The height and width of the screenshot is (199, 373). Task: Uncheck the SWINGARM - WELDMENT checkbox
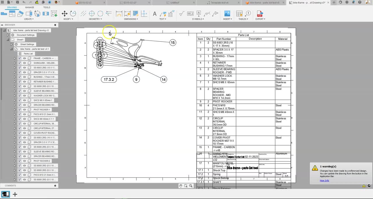pyautogui.click(x=20, y=63)
